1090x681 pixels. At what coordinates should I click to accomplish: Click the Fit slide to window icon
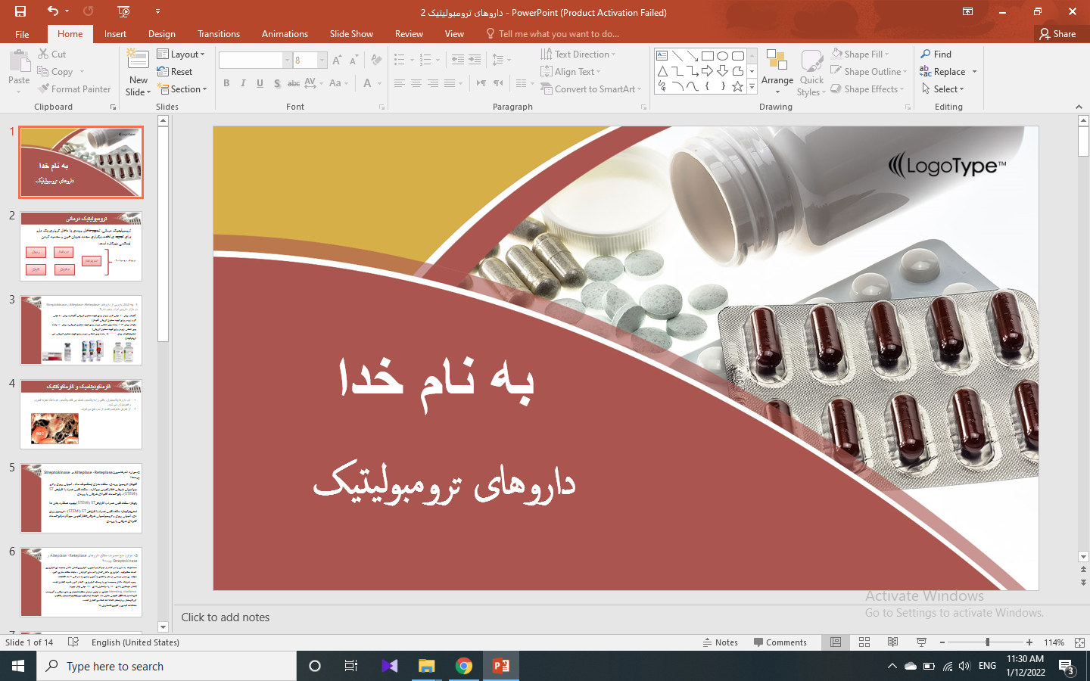1079,642
